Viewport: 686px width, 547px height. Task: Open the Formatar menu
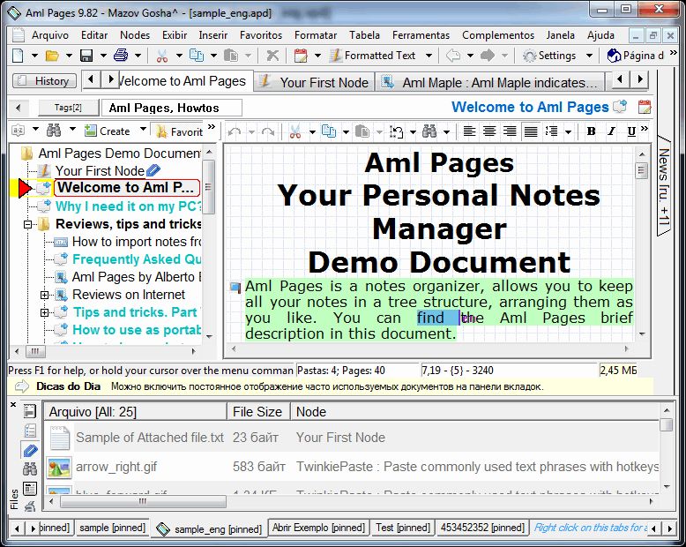coord(316,35)
